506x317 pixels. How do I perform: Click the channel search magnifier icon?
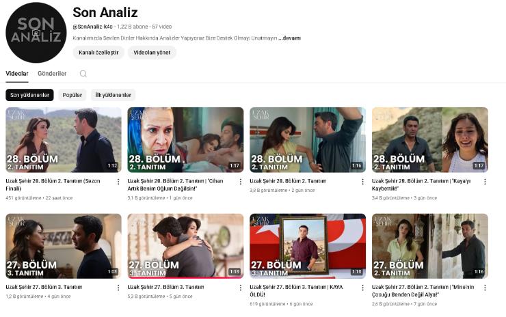(83, 74)
